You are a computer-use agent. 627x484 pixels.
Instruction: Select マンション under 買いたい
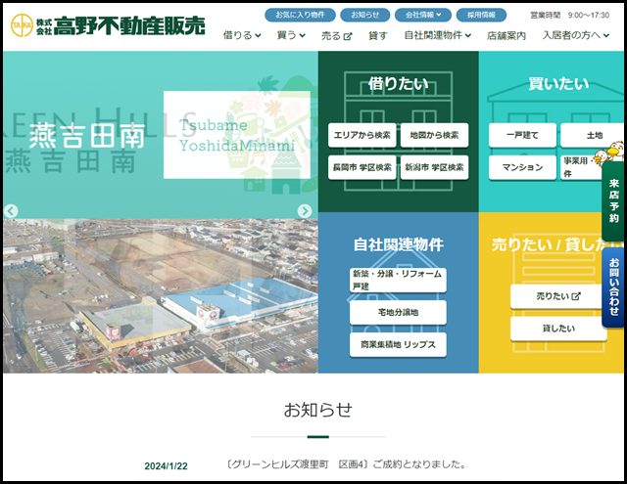click(x=522, y=167)
